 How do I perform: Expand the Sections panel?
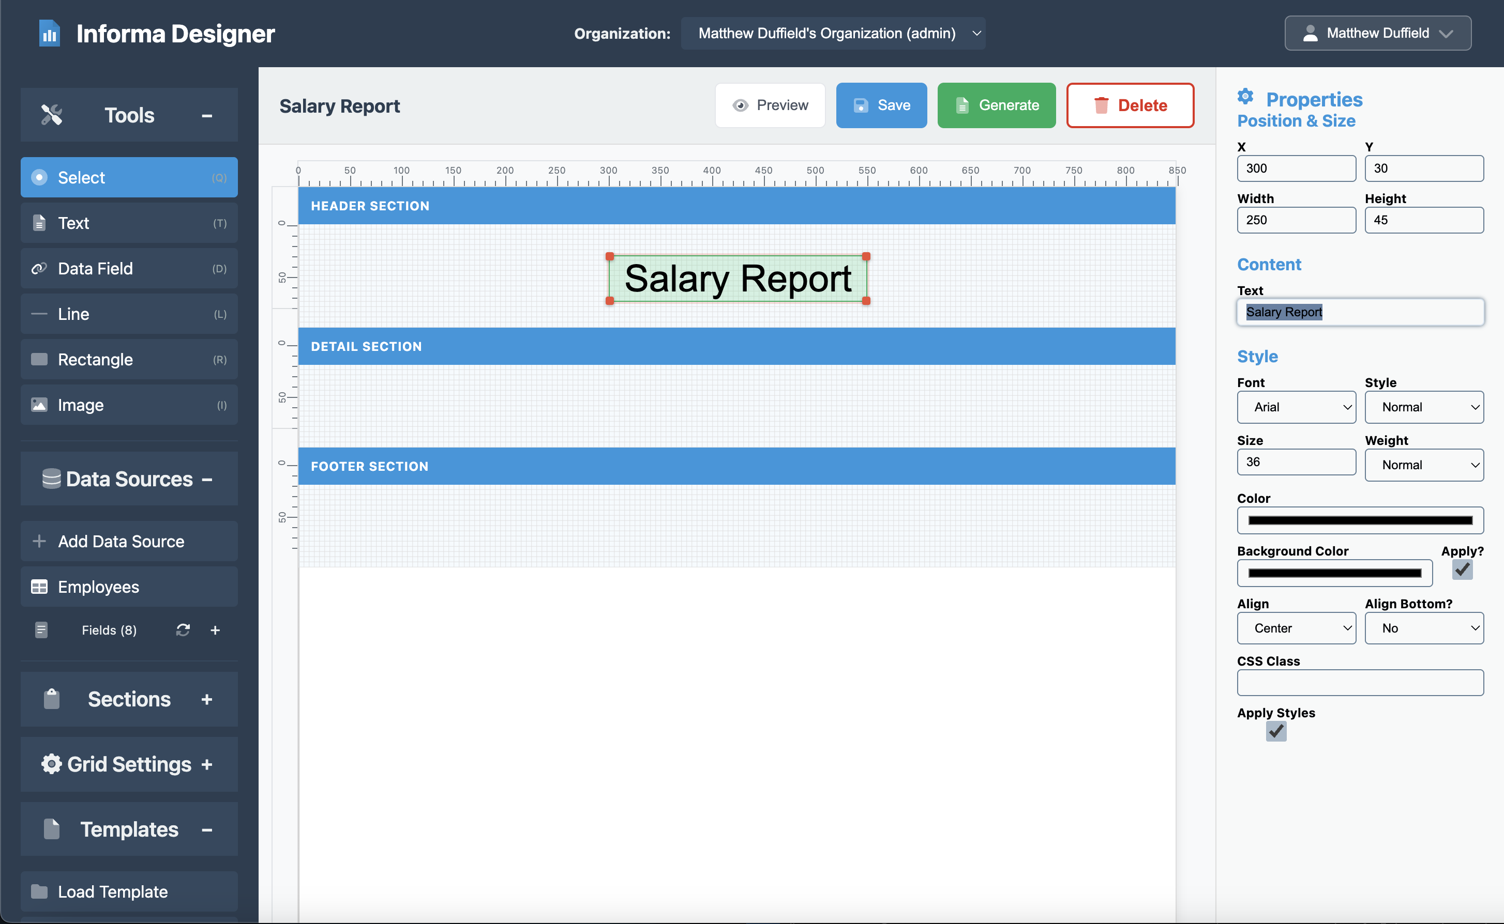coord(206,699)
